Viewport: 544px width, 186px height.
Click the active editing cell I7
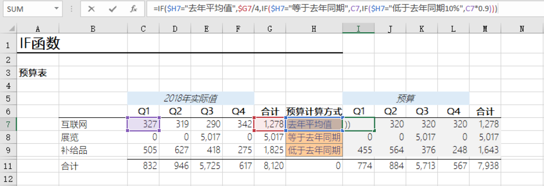359,124
